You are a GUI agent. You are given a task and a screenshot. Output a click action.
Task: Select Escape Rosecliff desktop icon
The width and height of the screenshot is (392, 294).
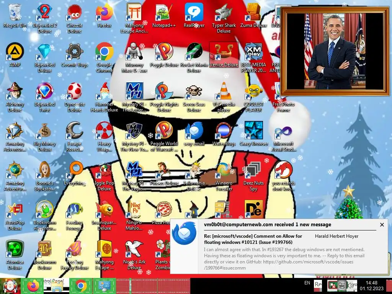(75, 137)
